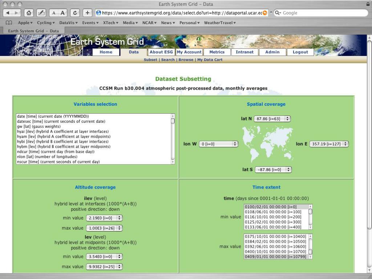Open the Cycling bookmarks folder
Screen dimensions: 372x279
pyautogui.click(x=46, y=23)
